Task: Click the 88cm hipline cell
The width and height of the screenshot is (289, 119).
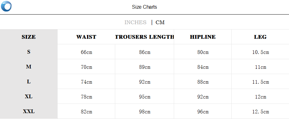Action: click(x=203, y=82)
